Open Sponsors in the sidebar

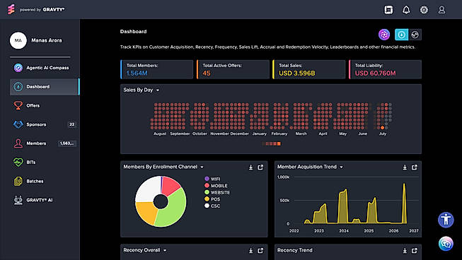[x=44, y=124]
